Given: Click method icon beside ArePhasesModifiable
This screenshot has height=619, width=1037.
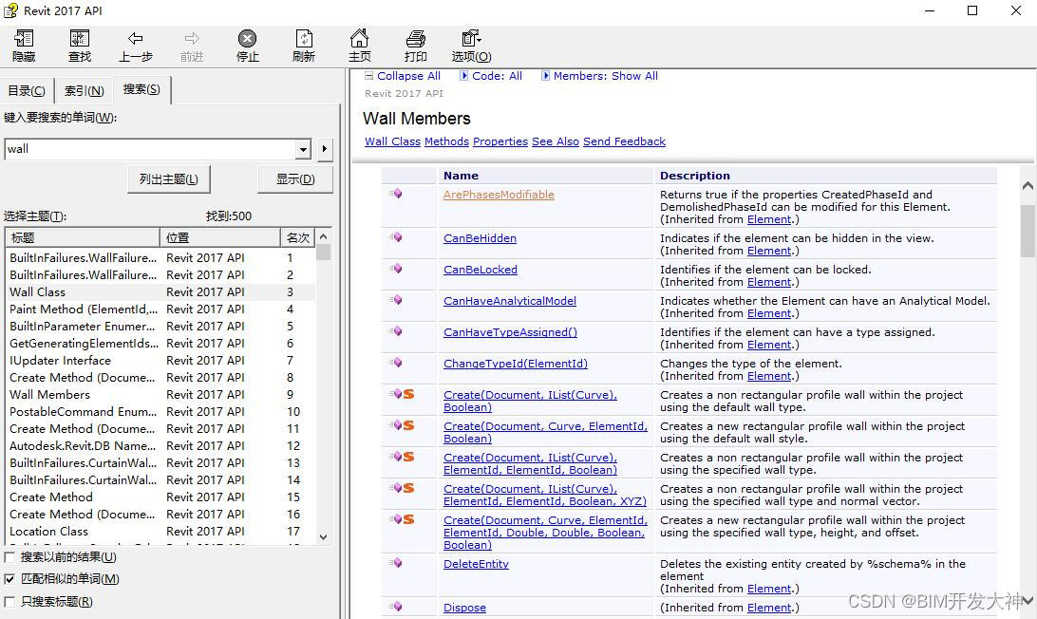Looking at the screenshot, I should point(395,194).
